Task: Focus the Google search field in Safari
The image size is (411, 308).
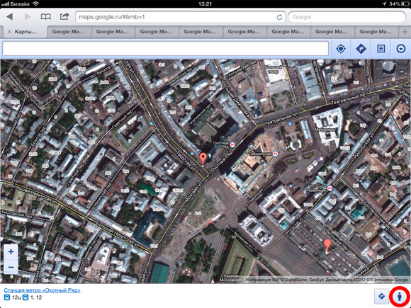Action: (347, 17)
